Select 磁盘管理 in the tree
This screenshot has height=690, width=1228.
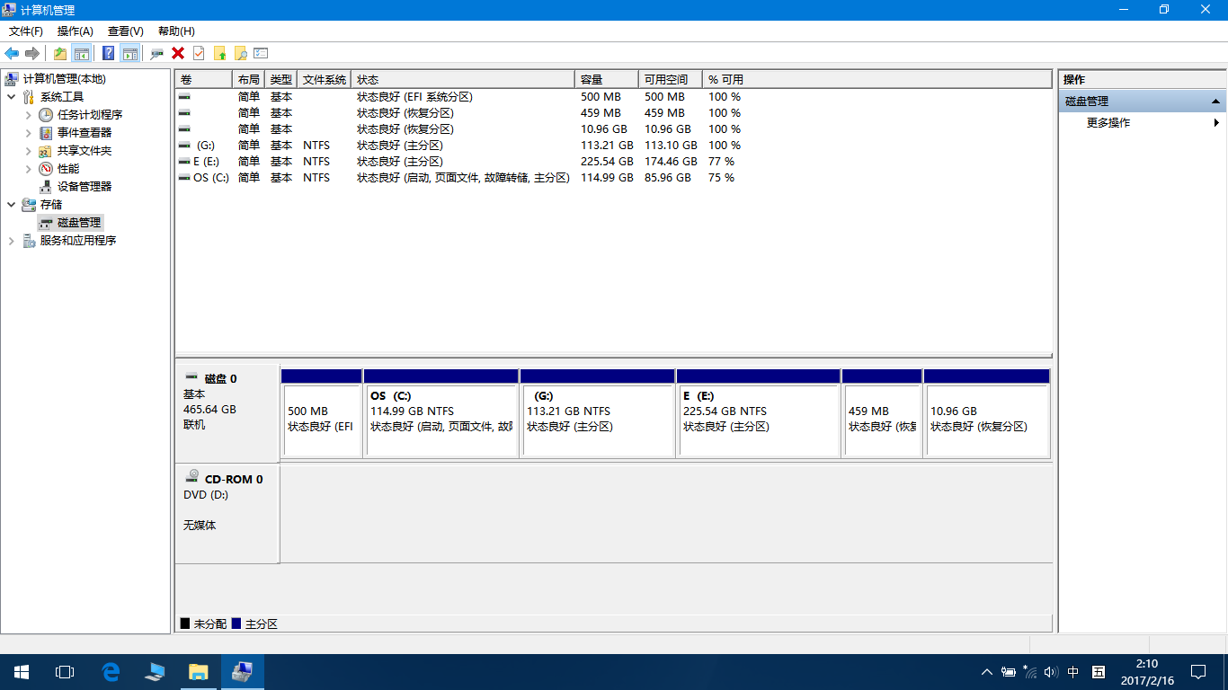tap(79, 223)
